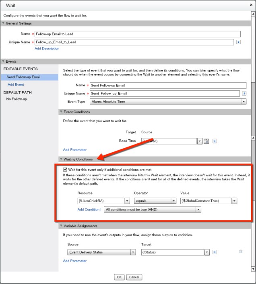This screenshot has height=284, width=256.
Task: Select 'Send Follow-up Email' in editable events
Action: (23, 77)
